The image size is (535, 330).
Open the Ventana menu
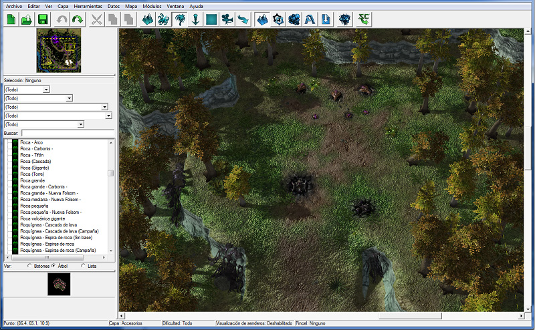point(175,6)
